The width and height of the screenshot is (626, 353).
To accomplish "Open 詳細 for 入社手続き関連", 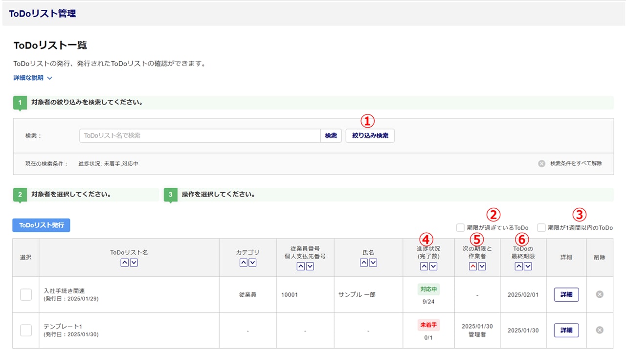I will tap(566, 294).
